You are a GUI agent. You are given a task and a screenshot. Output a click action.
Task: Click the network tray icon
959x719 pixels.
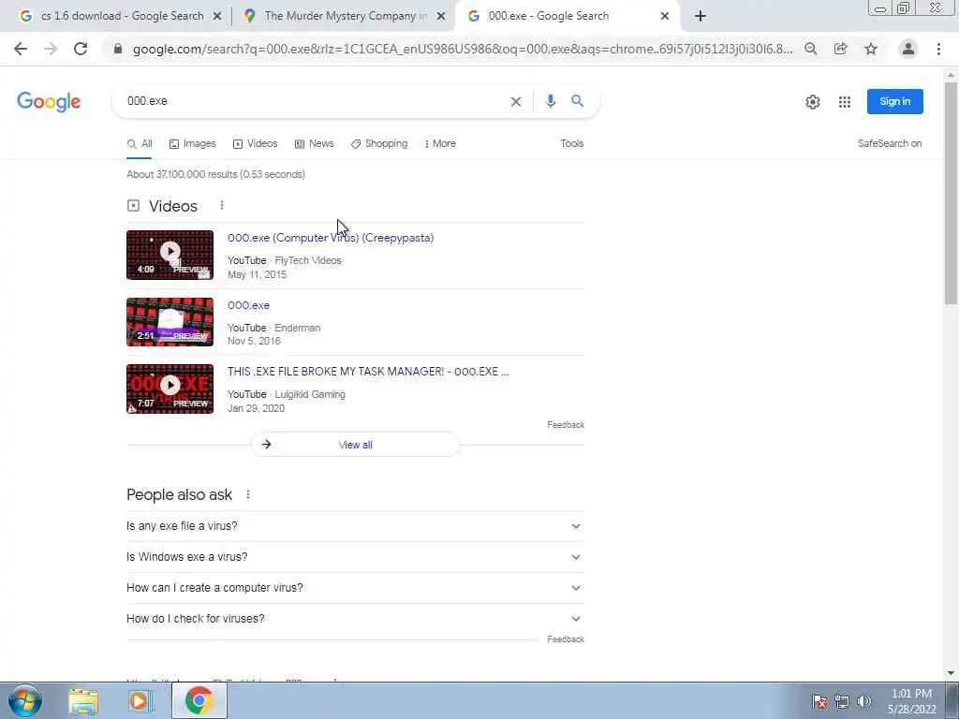842,701
